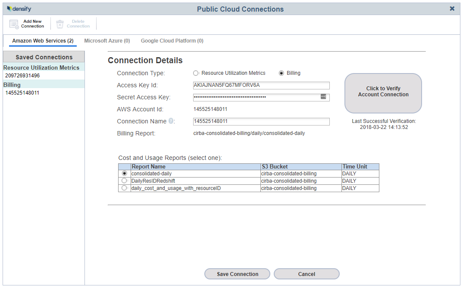This screenshot has width=463, height=288.
Task: Switch to the Microsoft Azure tab
Action: (x=107, y=41)
